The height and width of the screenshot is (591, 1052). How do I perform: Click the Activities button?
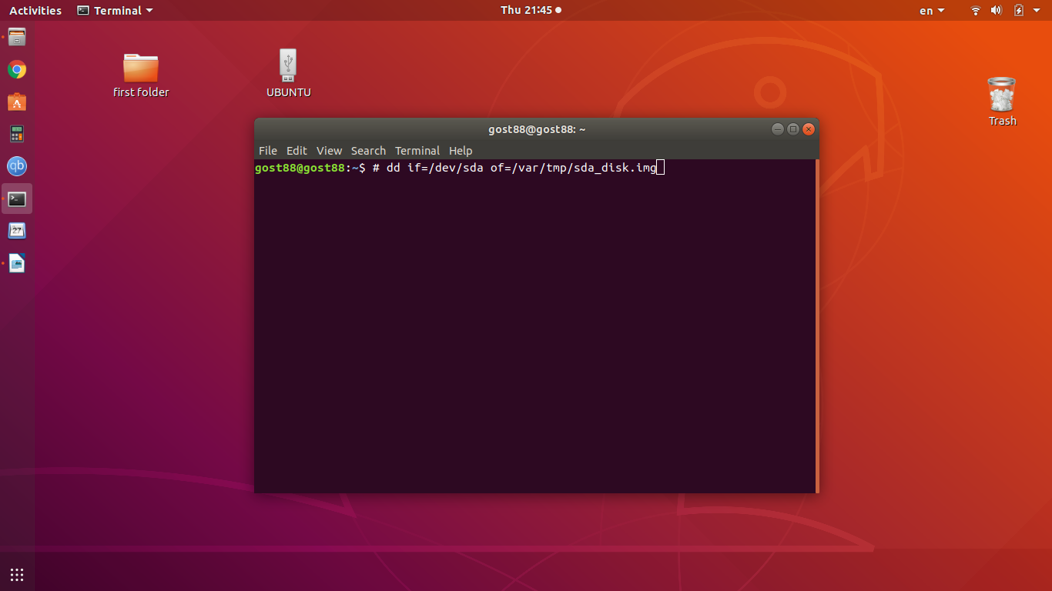point(35,11)
